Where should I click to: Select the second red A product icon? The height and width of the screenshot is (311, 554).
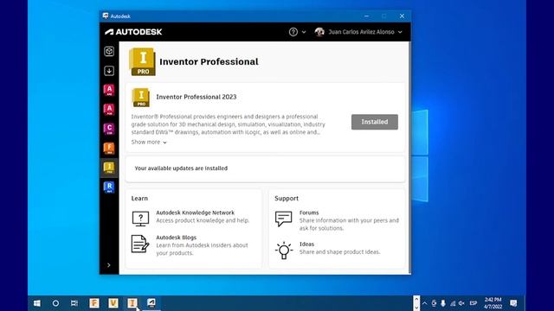click(x=109, y=110)
